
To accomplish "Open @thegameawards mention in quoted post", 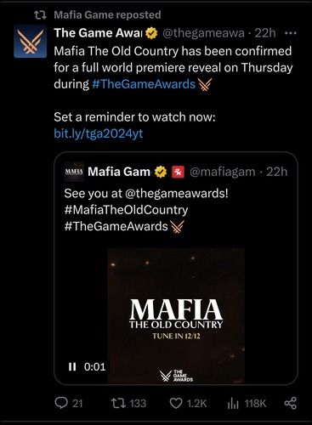I will (176, 194).
